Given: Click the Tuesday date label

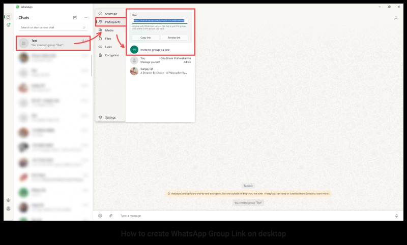Looking at the screenshot, I should tap(248, 186).
